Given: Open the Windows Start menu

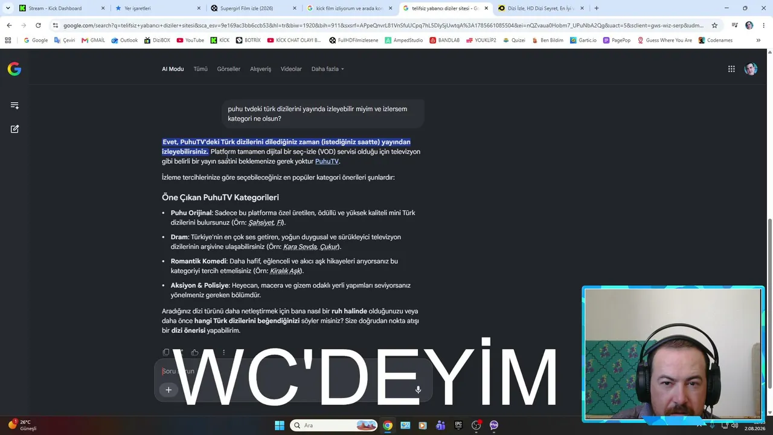Looking at the screenshot, I should click(280, 425).
